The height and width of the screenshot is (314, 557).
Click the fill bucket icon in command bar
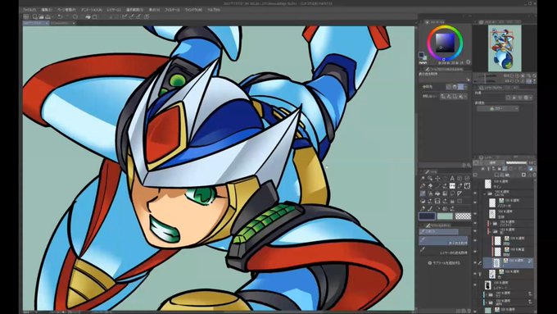[x=88, y=16]
